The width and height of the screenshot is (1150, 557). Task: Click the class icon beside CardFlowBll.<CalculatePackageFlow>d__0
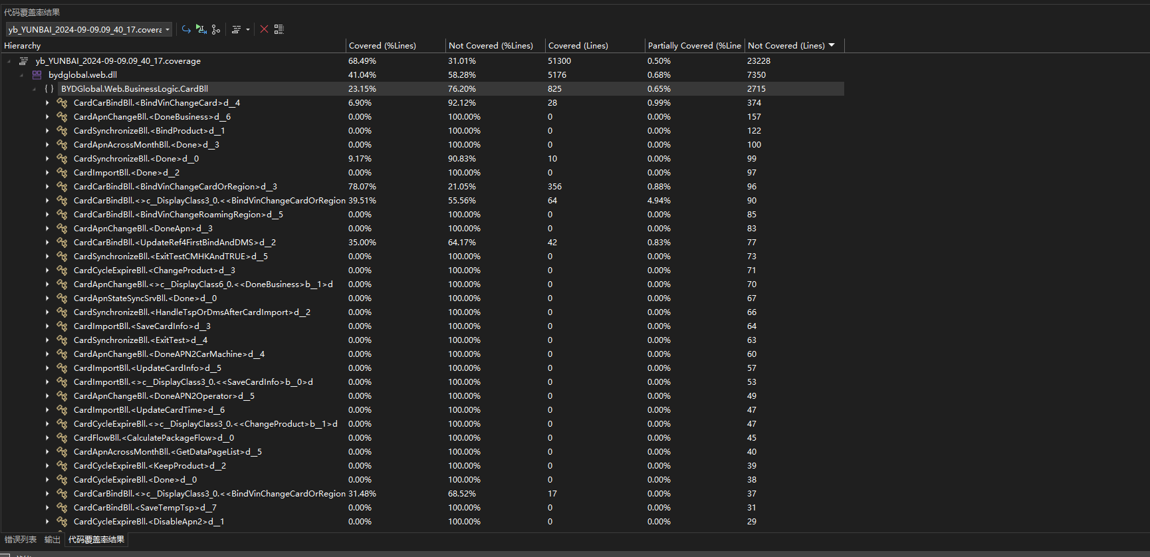(62, 438)
